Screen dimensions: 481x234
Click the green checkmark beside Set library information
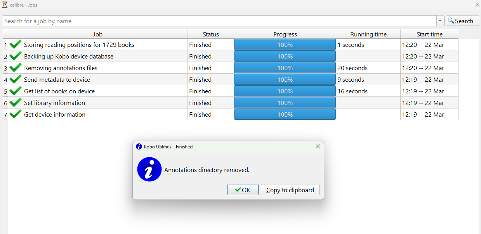coord(16,103)
